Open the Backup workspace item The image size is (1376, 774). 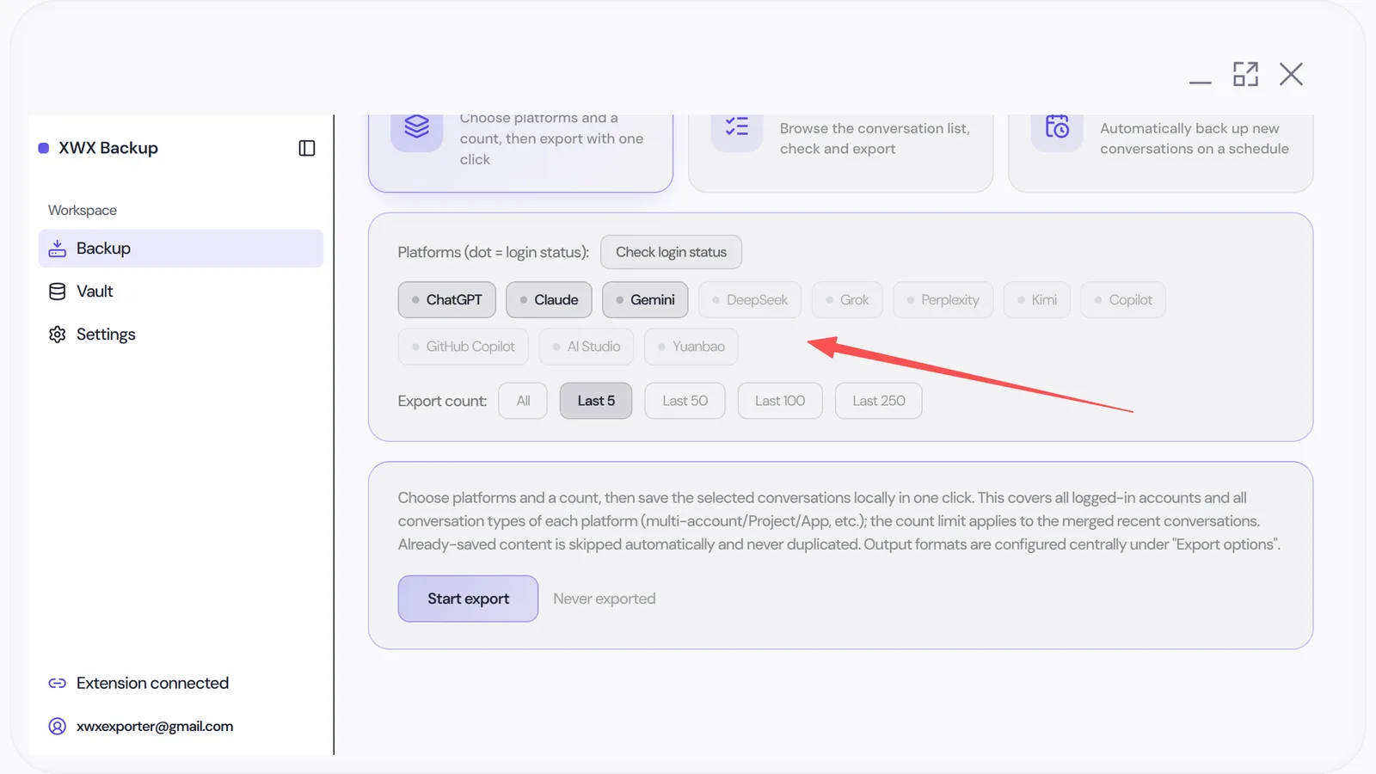pyautogui.click(x=181, y=249)
